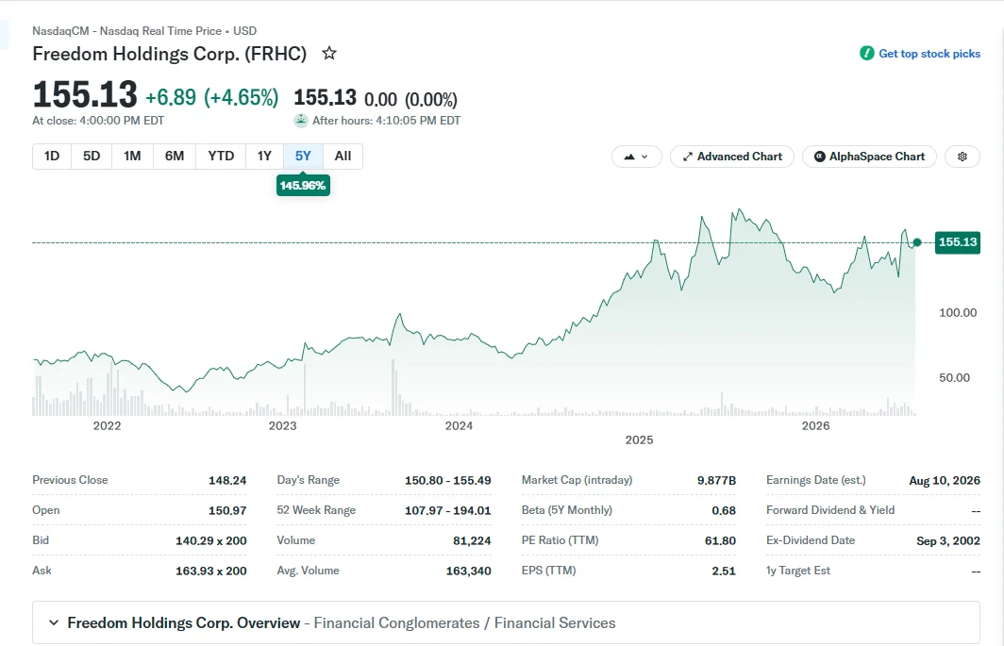
Task: Click the Beta value 0.68
Action: [x=724, y=510]
